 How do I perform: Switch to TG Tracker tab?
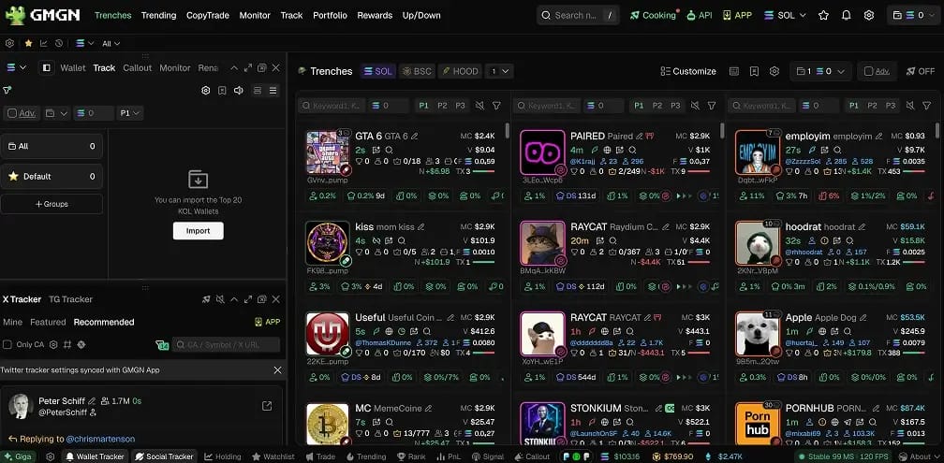pyautogui.click(x=70, y=299)
